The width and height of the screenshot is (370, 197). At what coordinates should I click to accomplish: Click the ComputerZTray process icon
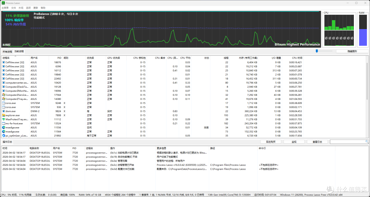coord(3,99)
